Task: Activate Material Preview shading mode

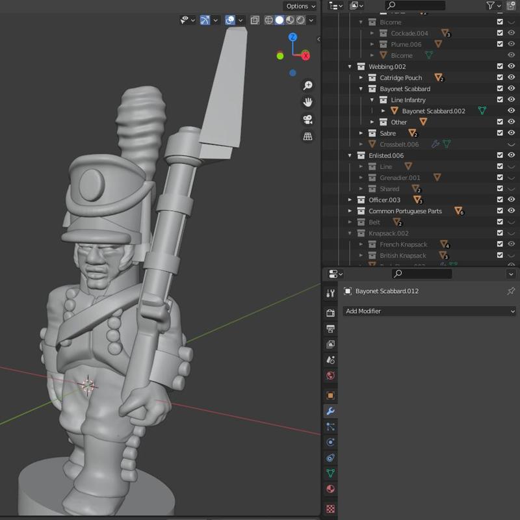Action: click(x=289, y=20)
